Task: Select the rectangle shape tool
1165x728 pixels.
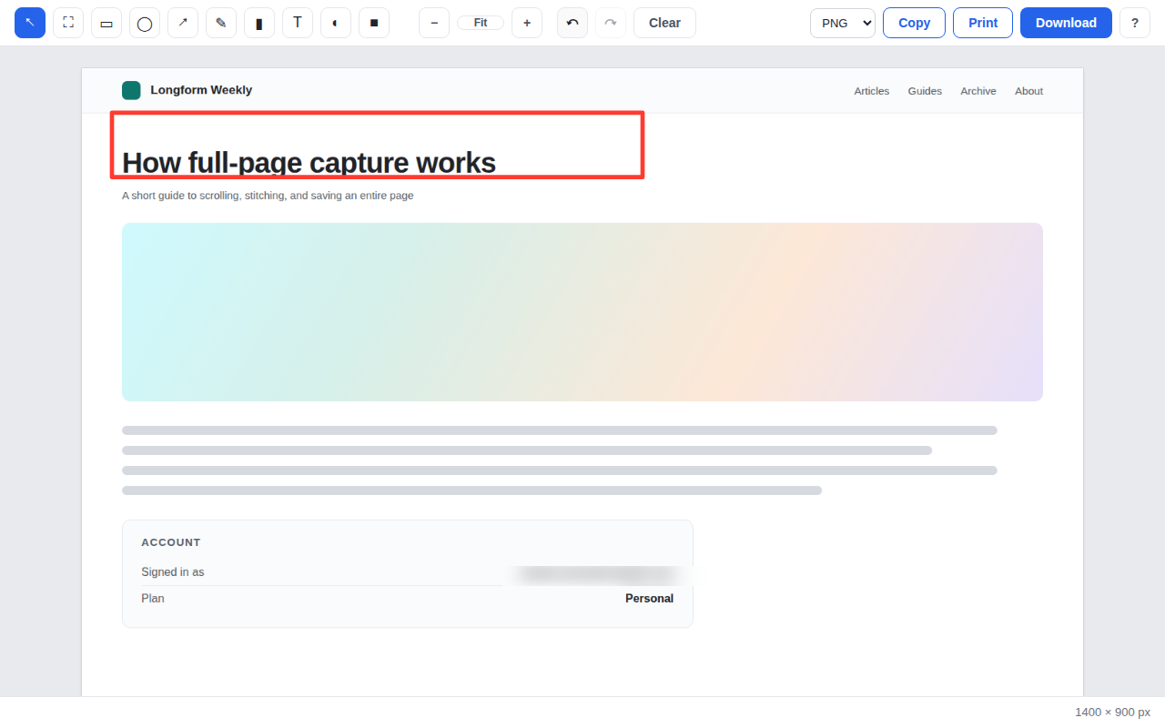Action: pos(106,23)
